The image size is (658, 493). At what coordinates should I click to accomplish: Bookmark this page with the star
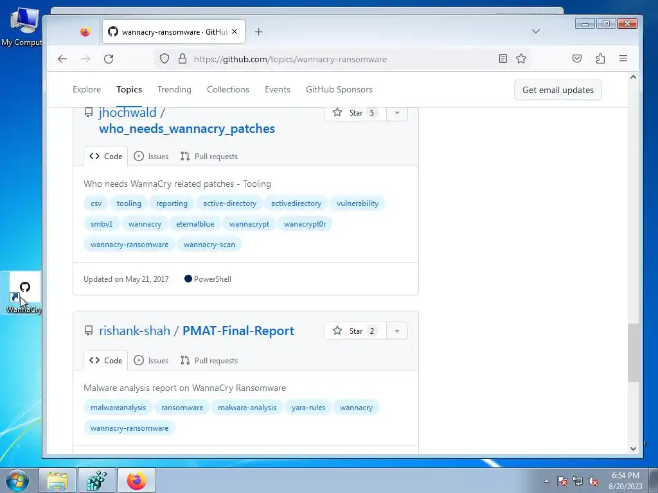tap(521, 58)
